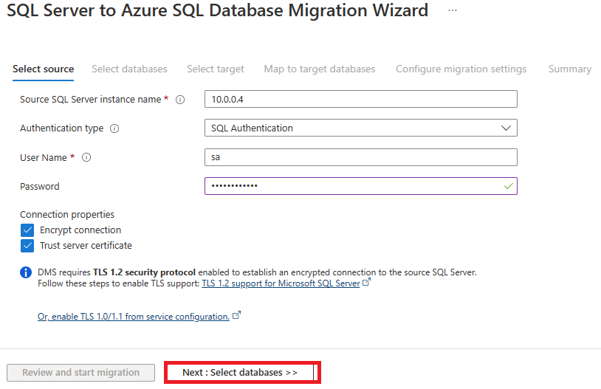Image resolution: width=601 pixels, height=389 pixels.
Task: Click the Source SQL Server instance name field
Action: coord(361,99)
